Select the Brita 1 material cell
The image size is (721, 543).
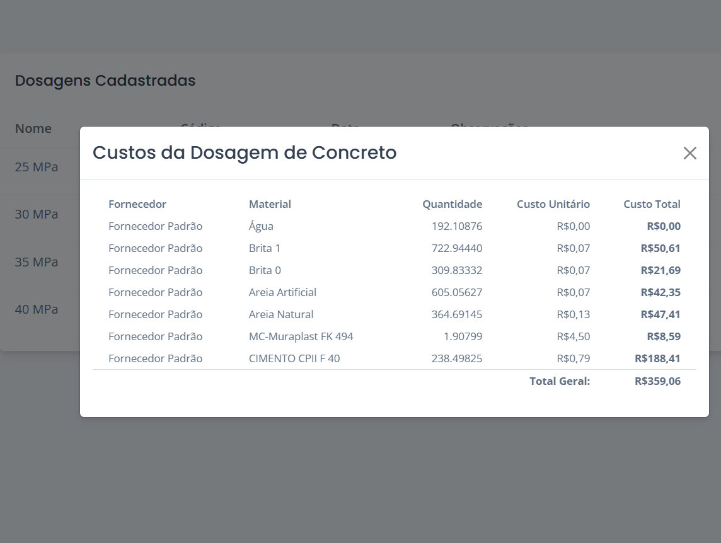coord(265,248)
